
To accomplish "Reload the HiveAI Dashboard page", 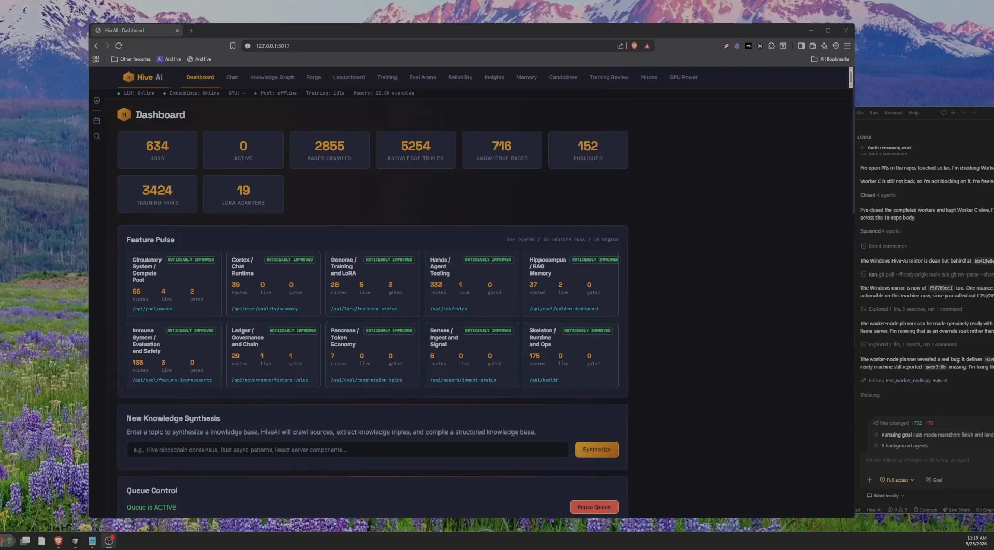I will tap(119, 46).
